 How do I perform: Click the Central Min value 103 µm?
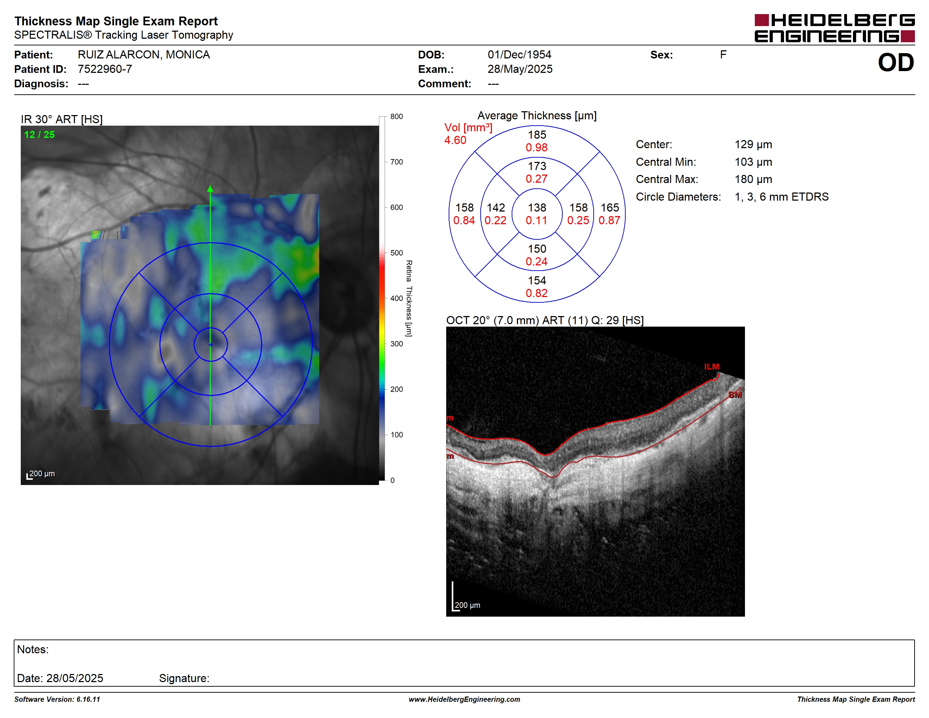[x=753, y=162]
